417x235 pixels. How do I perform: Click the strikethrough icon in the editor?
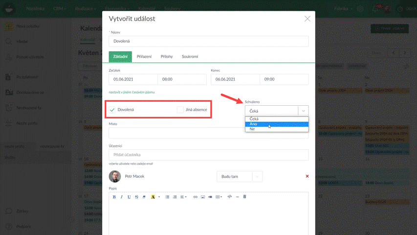[x=136, y=197]
